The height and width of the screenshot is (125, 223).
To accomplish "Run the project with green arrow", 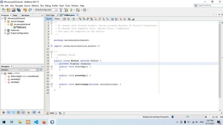I will click(71, 10).
